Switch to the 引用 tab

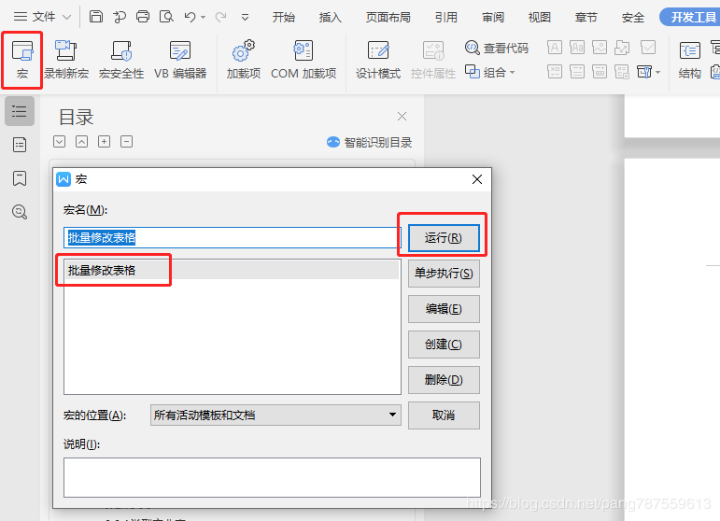tap(445, 18)
